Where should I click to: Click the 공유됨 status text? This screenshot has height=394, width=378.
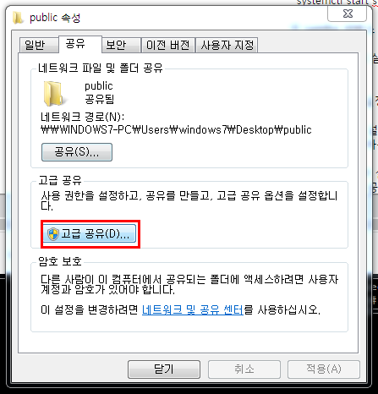[x=100, y=99]
